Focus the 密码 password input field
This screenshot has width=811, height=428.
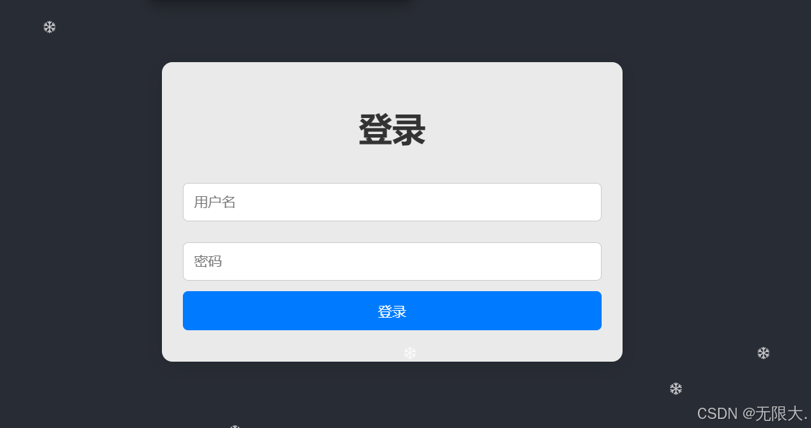392,261
